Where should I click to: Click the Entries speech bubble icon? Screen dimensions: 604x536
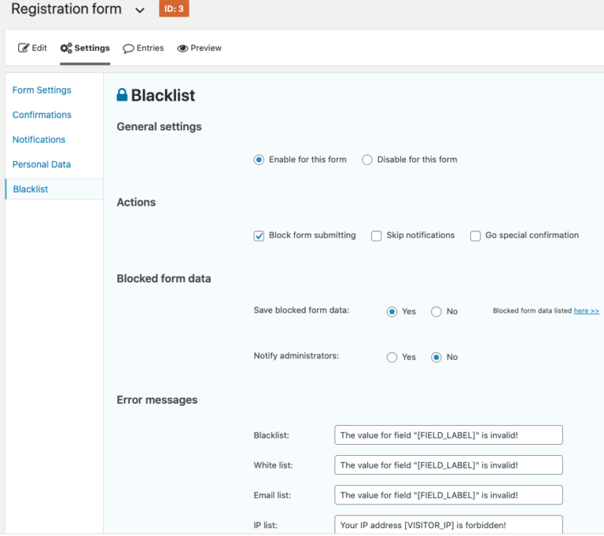coord(128,49)
